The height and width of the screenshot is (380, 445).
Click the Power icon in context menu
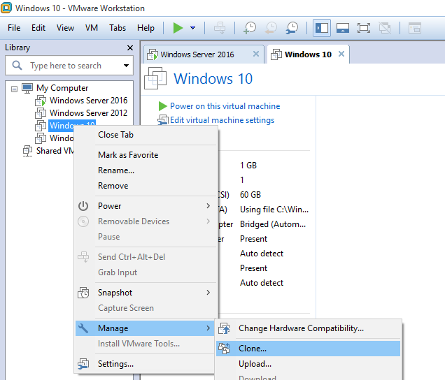click(83, 206)
